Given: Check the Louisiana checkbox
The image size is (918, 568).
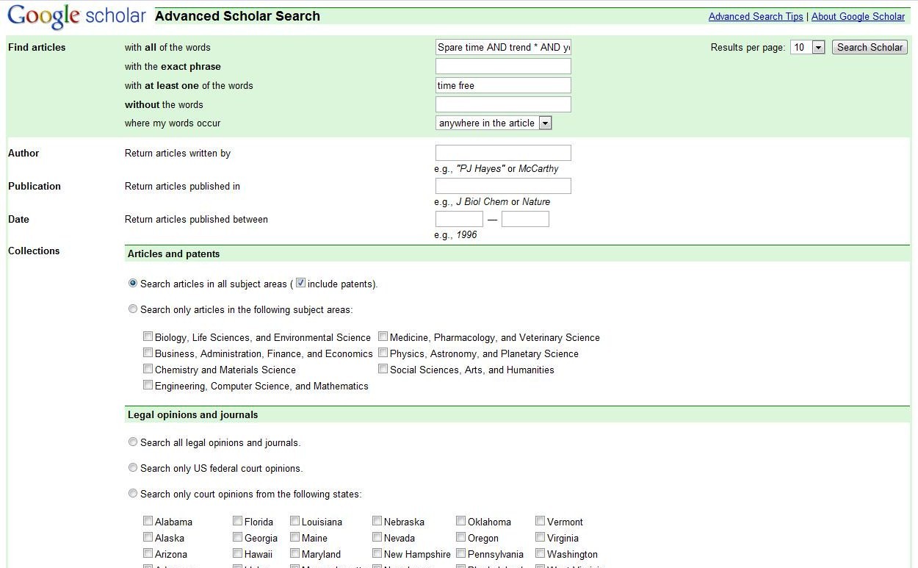Looking at the screenshot, I should click(x=295, y=521).
